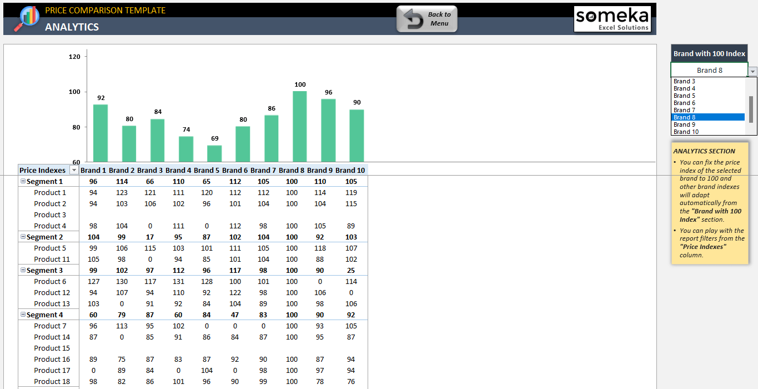Image resolution: width=758 pixels, height=389 pixels.
Task: Click the Segment 4 row label
Action: click(x=45, y=315)
